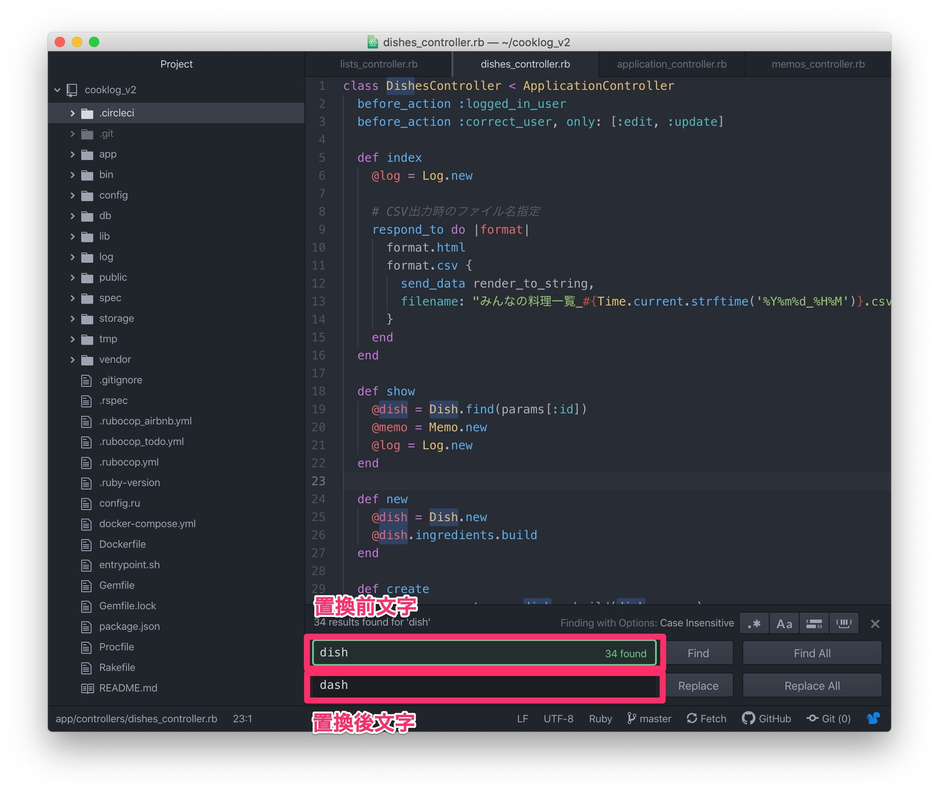
Task: Open the Gemfile.lock file
Action: click(x=127, y=606)
